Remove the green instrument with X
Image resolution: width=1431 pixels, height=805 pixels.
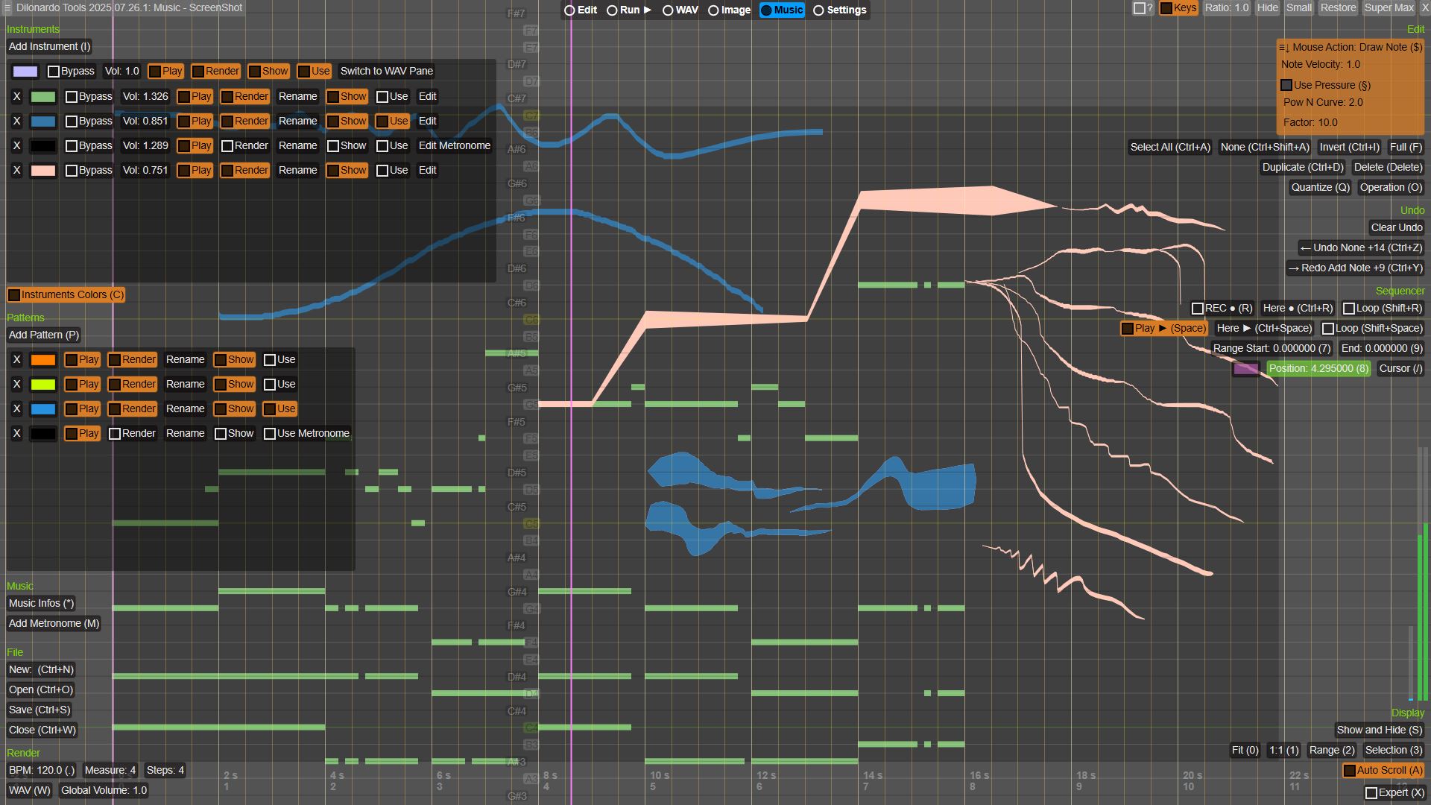[16, 96]
